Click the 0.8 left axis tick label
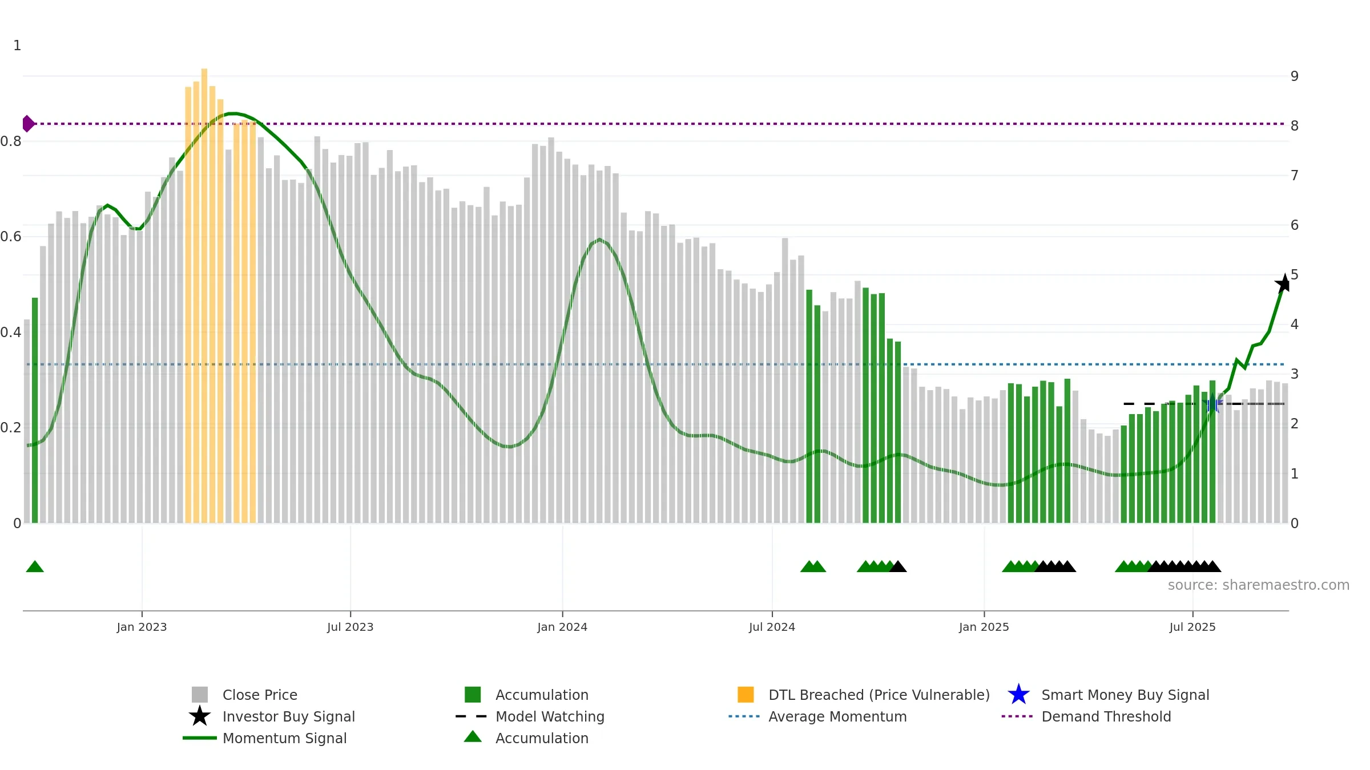Viewport: 1370px width, 770px height. pyautogui.click(x=11, y=141)
